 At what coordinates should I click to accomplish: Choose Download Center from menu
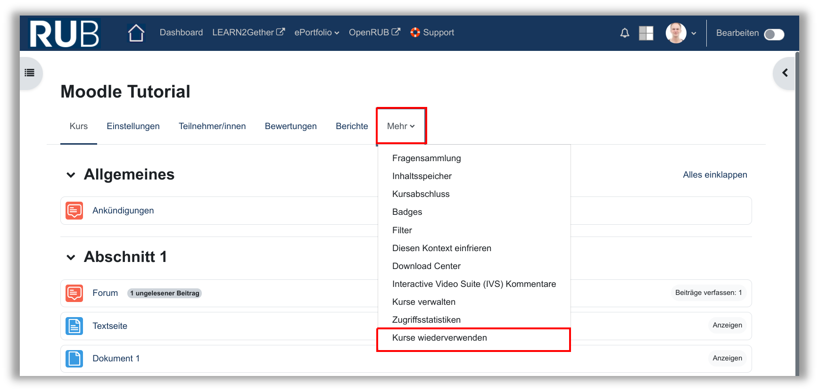(x=426, y=266)
